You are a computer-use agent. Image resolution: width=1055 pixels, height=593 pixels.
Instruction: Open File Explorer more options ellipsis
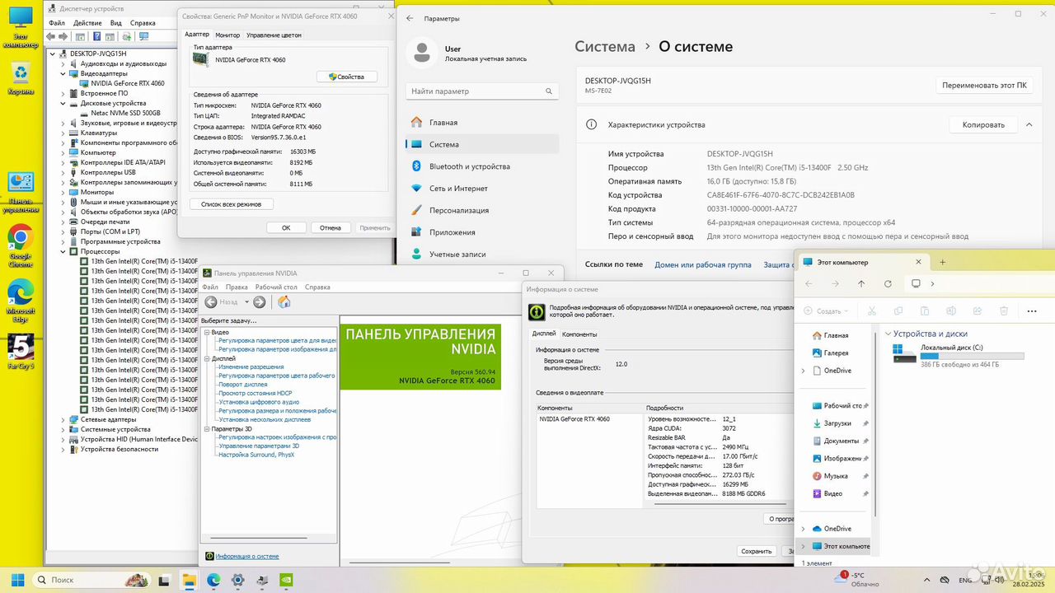point(1032,311)
